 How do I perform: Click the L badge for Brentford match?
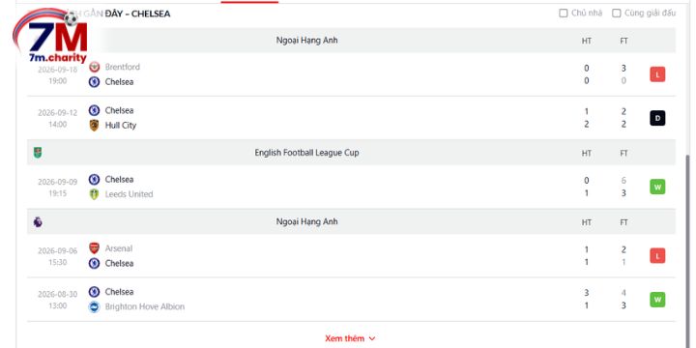[x=657, y=74]
